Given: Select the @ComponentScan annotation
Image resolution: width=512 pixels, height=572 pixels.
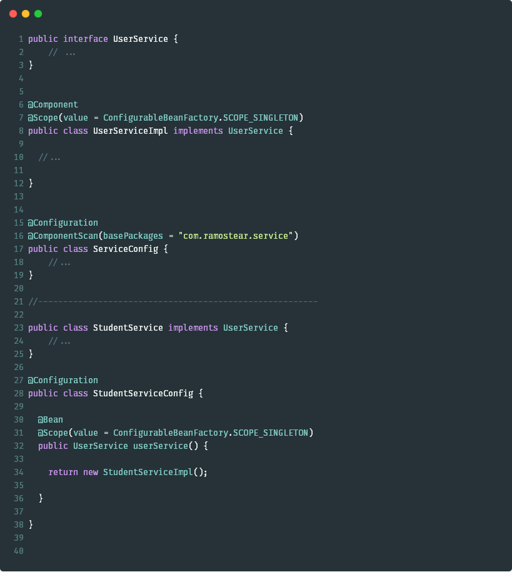Looking at the screenshot, I should click(x=64, y=236).
